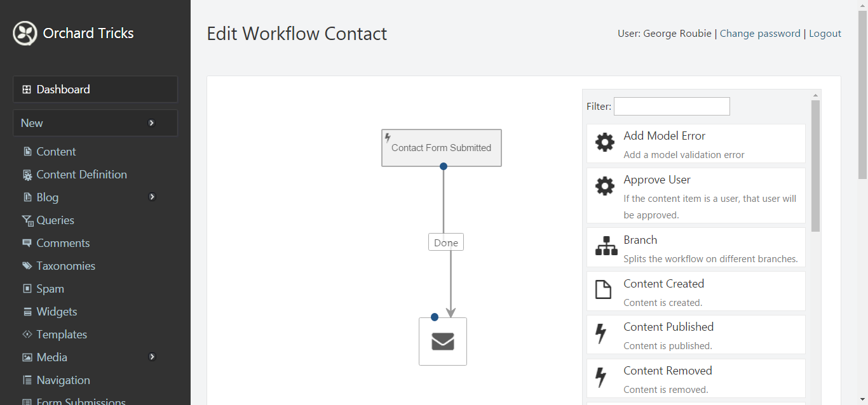Click the Navigation list icon
Image resolution: width=868 pixels, height=405 pixels.
(x=27, y=380)
